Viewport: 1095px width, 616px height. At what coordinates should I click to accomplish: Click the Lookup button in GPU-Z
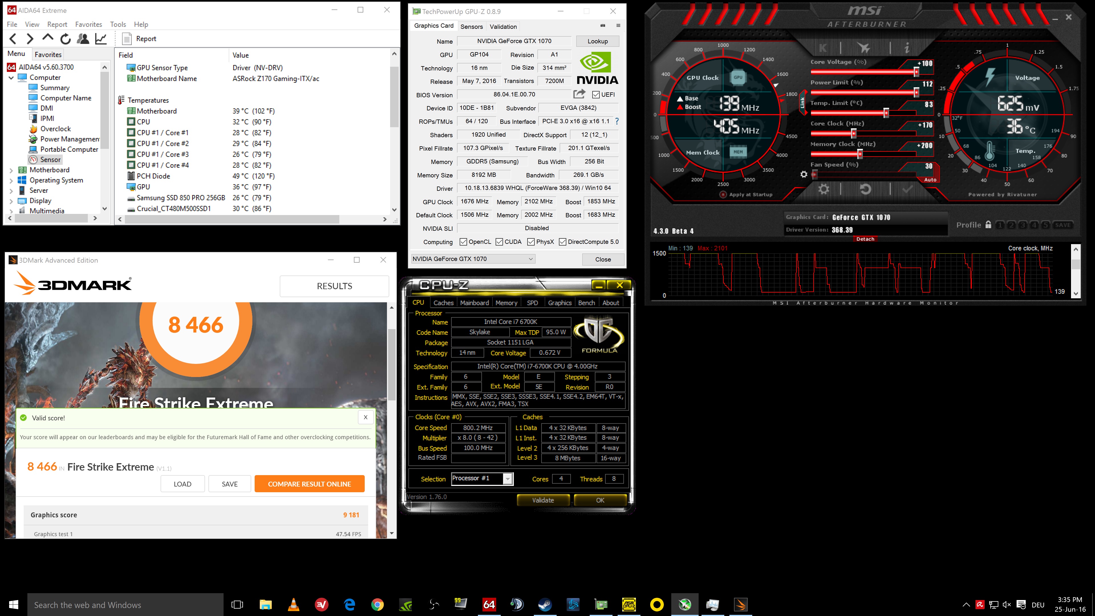[598, 41]
